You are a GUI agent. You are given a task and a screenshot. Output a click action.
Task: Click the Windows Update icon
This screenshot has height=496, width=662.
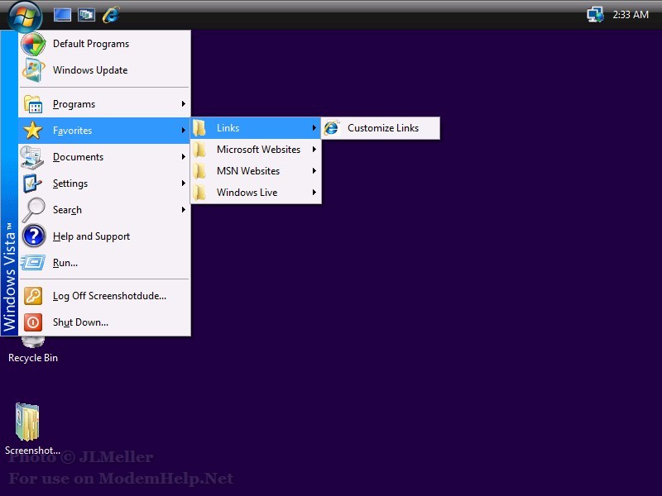pyautogui.click(x=33, y=70)
